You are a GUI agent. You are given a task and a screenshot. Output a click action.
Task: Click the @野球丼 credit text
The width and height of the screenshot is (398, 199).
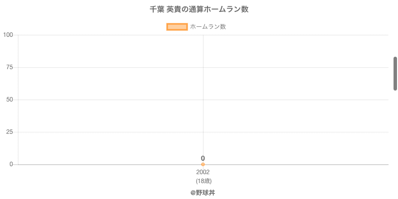(x=203, y=193)
